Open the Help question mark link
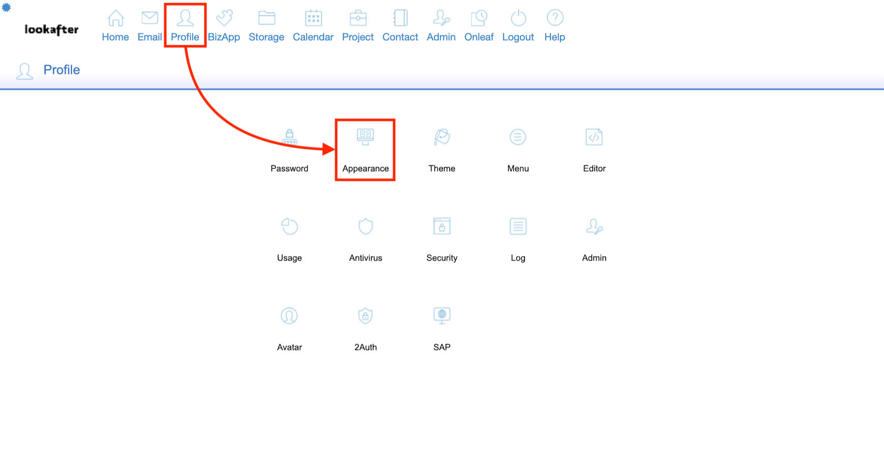 pyautogui.click(x=554, y=26)
